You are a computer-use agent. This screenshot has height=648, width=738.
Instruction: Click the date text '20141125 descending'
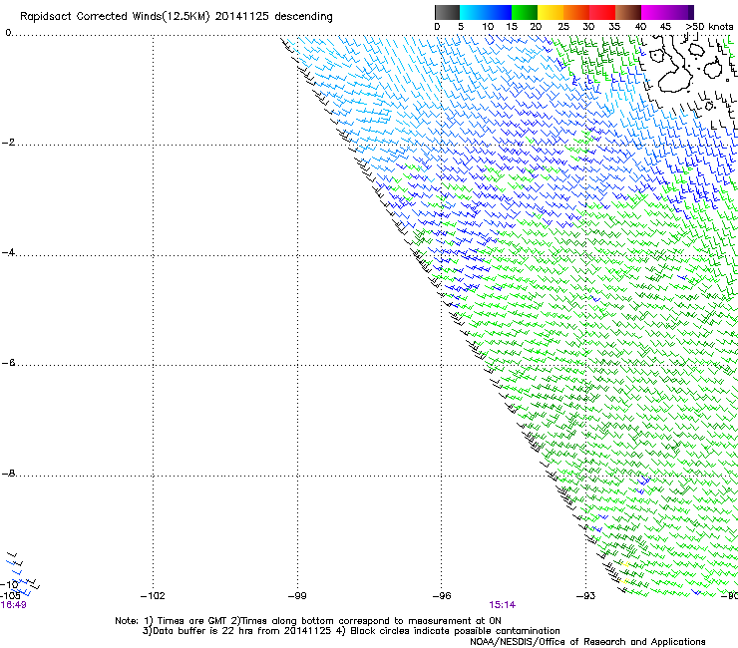[274, 17]
